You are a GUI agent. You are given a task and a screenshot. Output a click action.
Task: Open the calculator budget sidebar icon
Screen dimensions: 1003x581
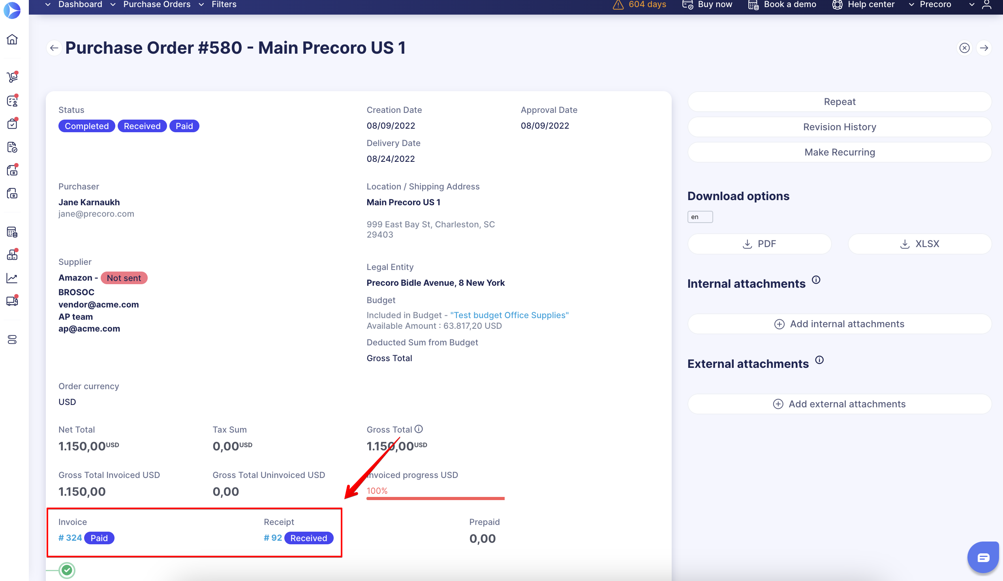[12, 232]
